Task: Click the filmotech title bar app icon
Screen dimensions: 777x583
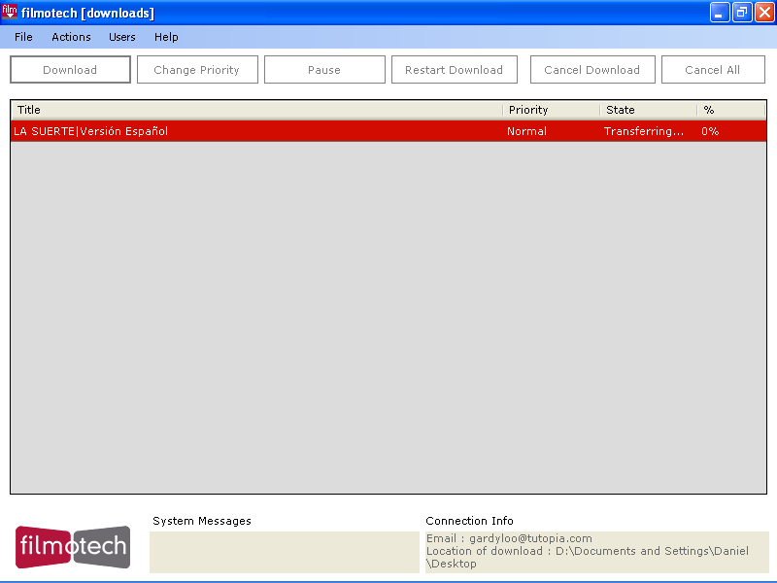Action: 10,13
